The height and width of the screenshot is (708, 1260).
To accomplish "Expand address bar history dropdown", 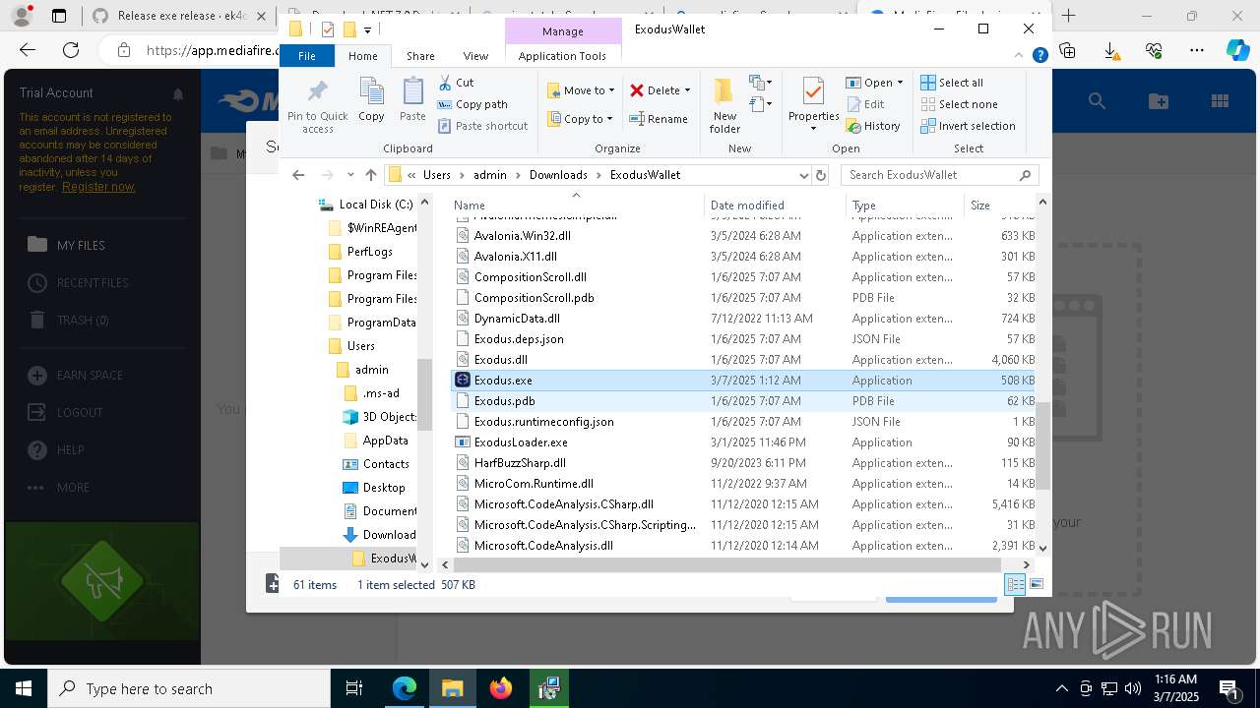I will (803, 175).
